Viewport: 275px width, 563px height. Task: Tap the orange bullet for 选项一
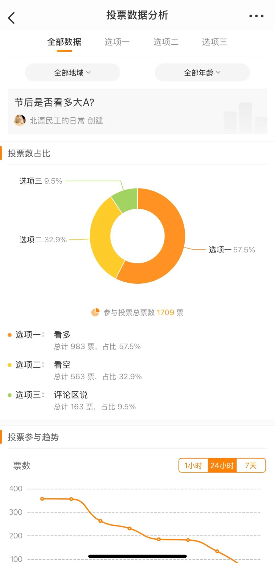point(10,335)
